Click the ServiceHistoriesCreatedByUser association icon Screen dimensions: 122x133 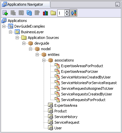coord(57,77)
